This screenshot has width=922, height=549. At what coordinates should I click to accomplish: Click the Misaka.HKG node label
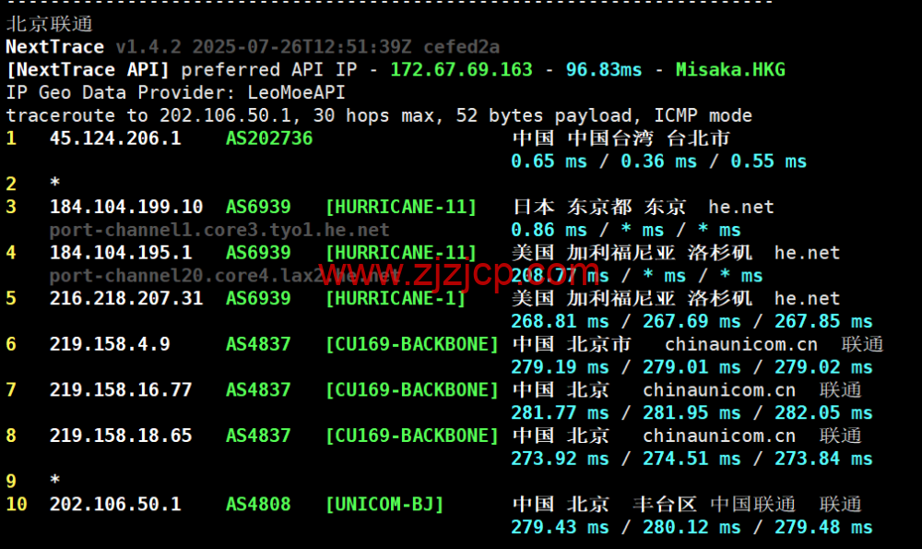click(730, 69)
